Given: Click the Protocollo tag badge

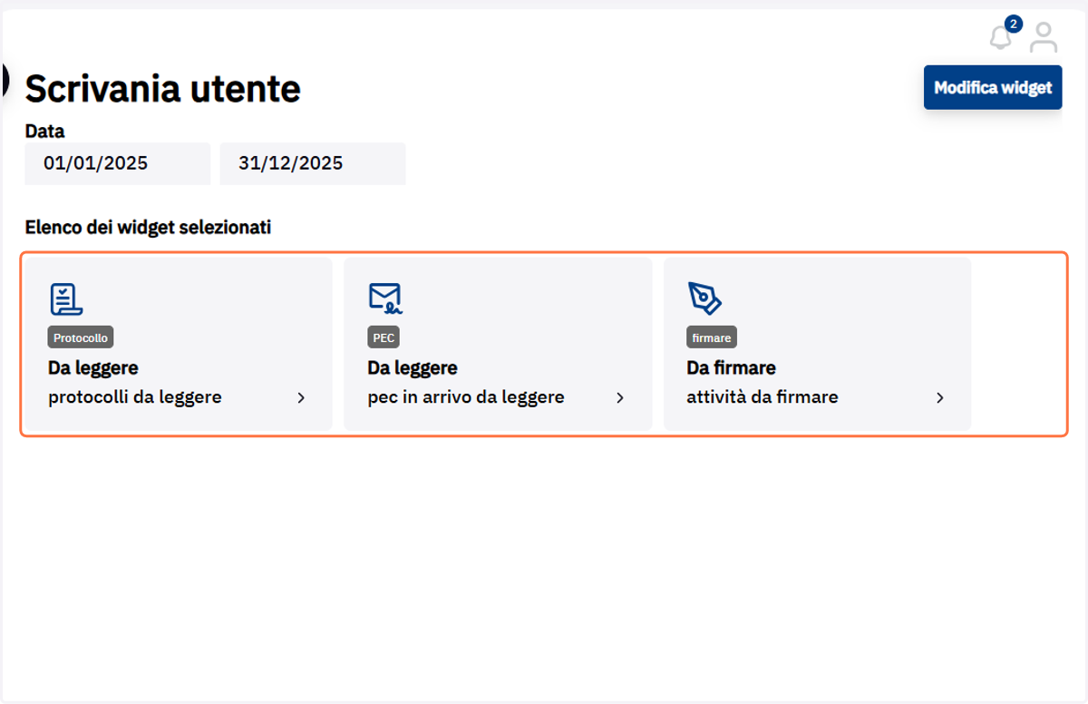Looking at the screenshot, I should coord(81,337).
